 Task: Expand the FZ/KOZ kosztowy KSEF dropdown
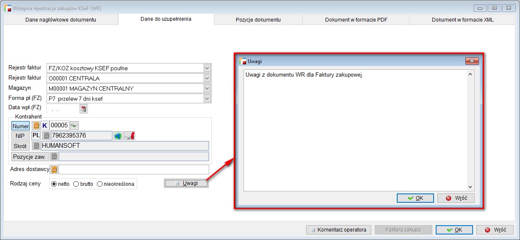pos(207,68)
